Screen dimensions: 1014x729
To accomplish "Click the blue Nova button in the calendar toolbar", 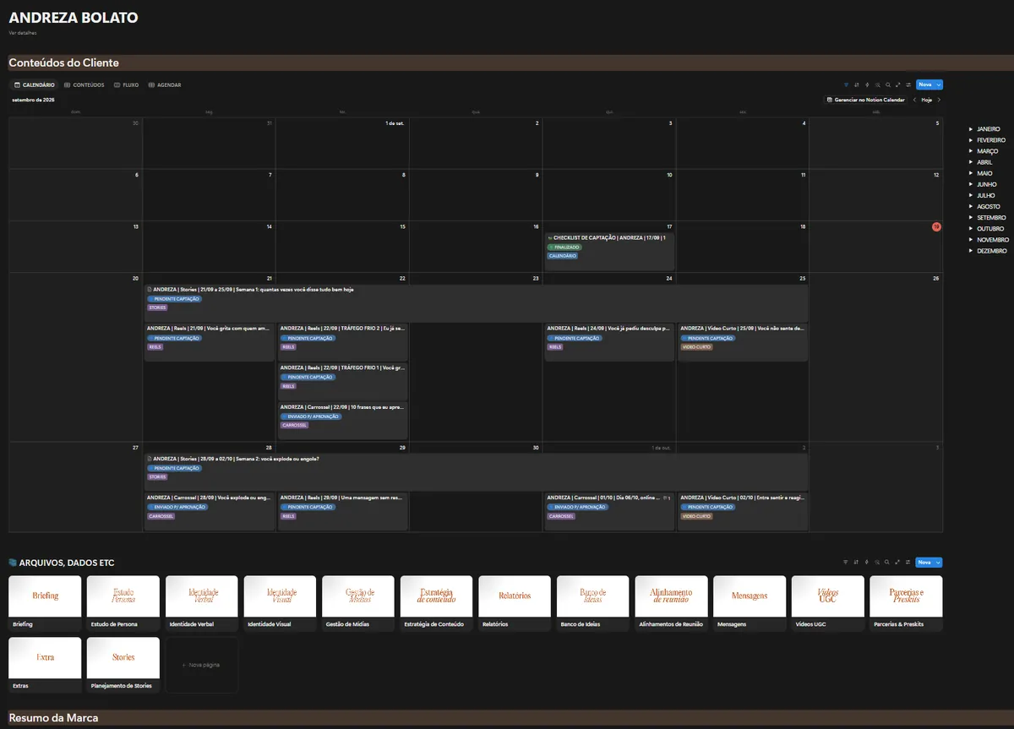I will 925,84.
